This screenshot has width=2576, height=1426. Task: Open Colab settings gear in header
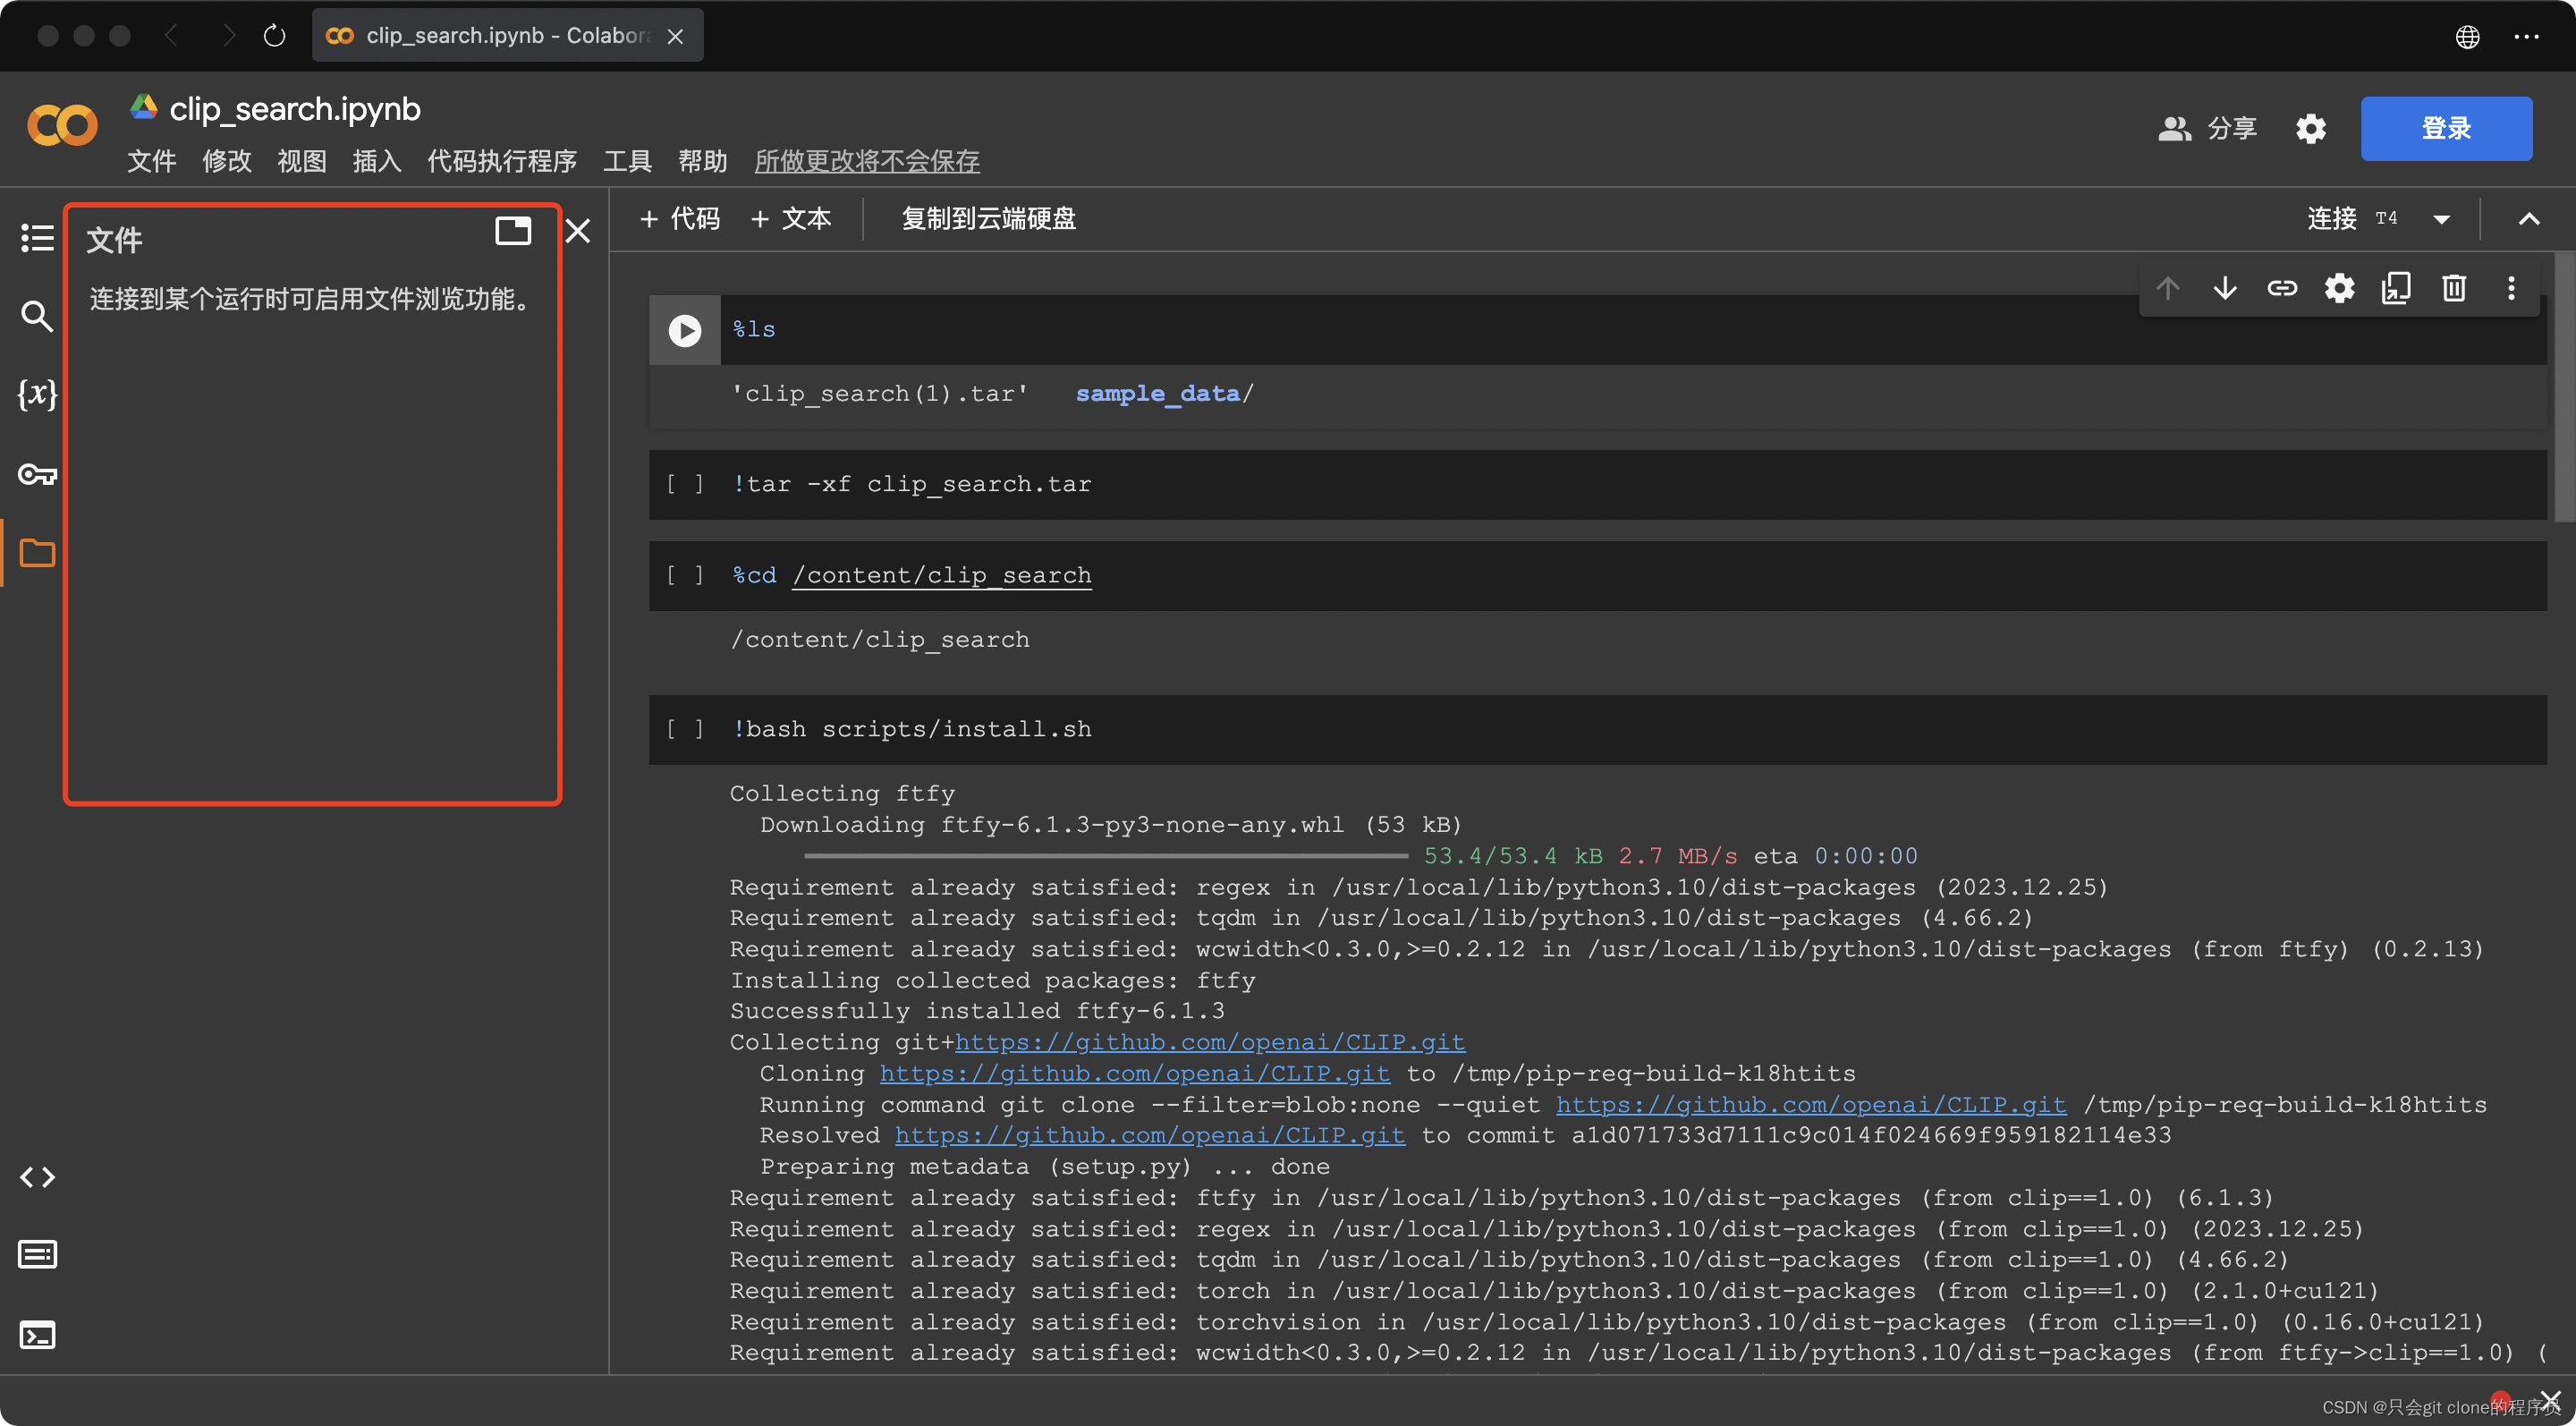coord(2310,128)
